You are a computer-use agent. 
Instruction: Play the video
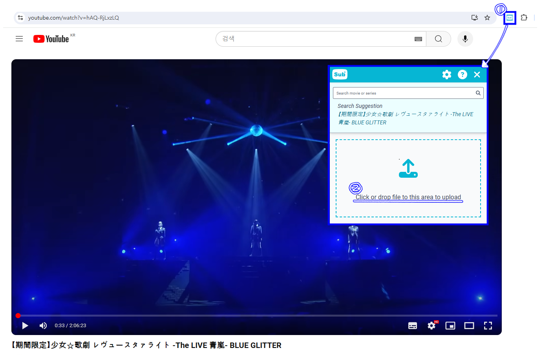25,326
